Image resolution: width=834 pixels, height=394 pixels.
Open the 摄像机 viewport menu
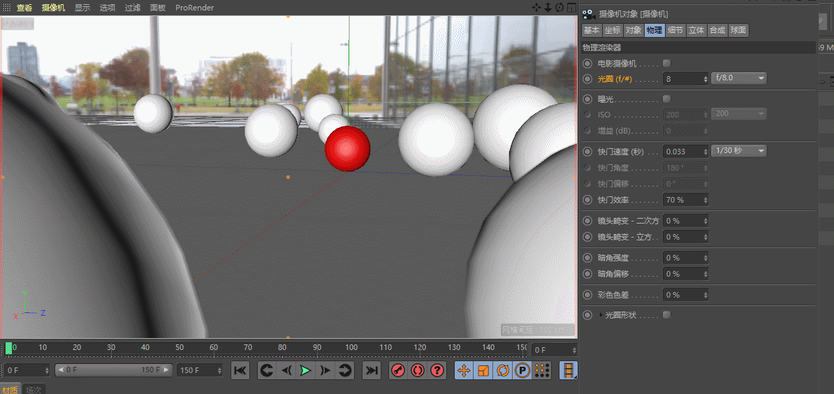point(53,8)
